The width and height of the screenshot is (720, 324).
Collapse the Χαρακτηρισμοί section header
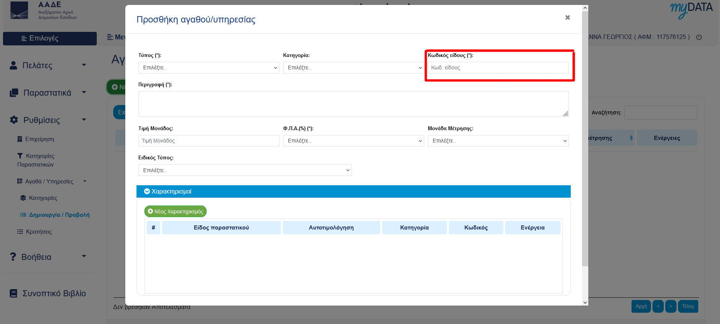[x=354, y=191]
